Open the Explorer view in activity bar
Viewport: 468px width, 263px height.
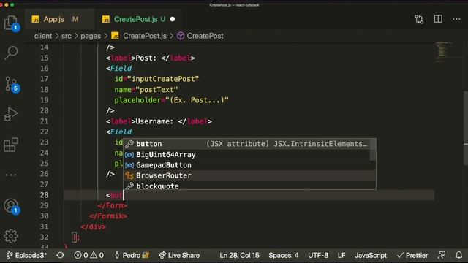coord(12,23)
